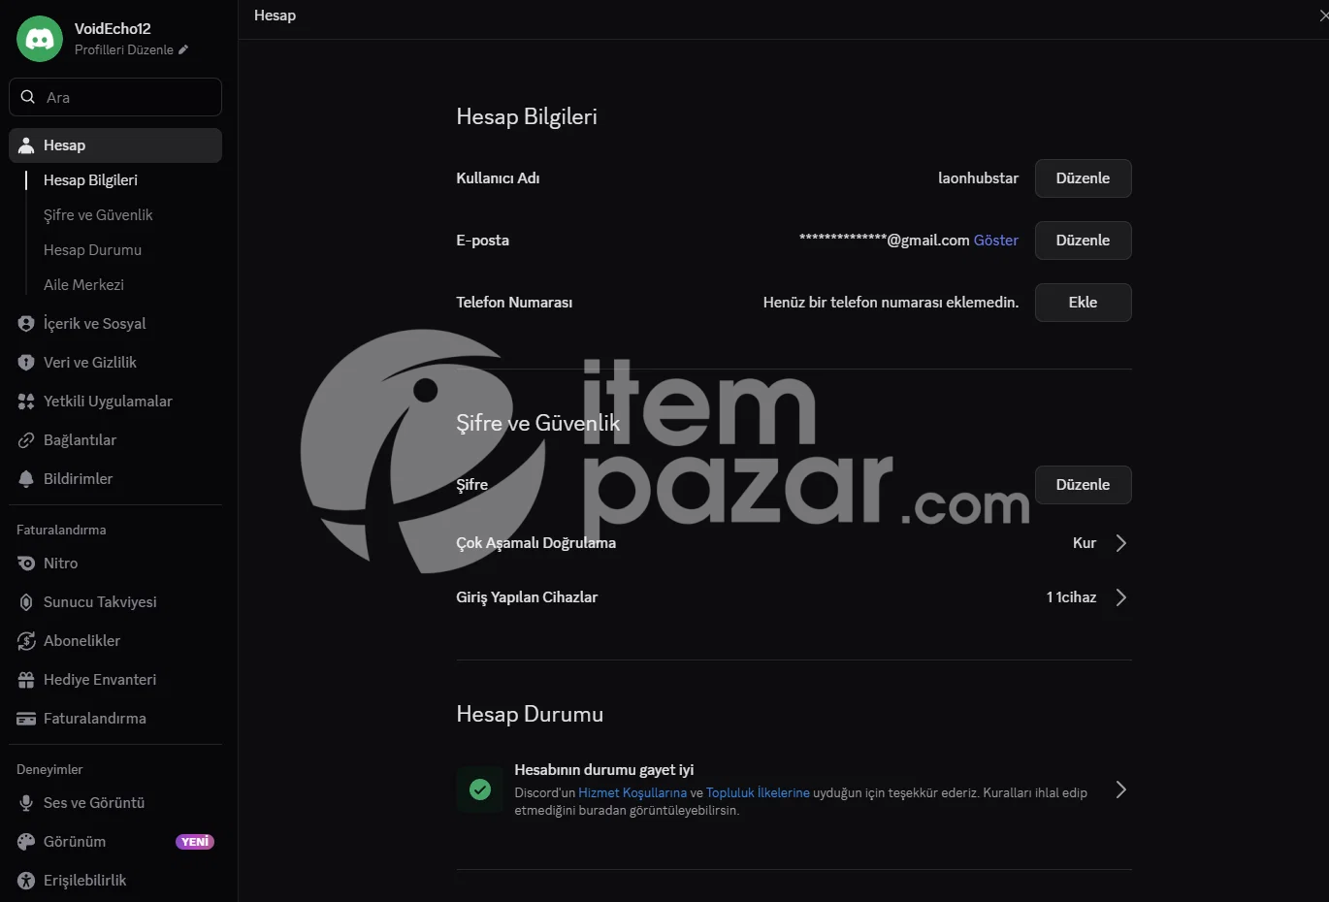
Task: Click the Bağlantılar link icon
Action: click(x=26, y=440)
